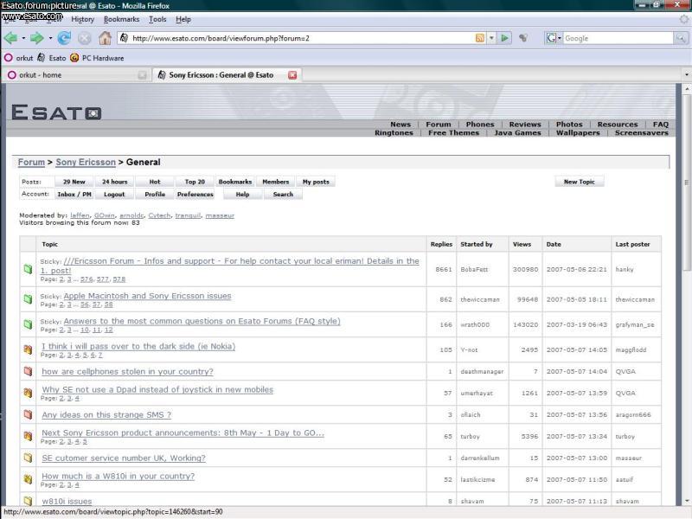
Task: Click folder icon of strange SMS topic
Action: point(28,414)
